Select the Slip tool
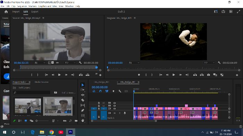Image resolution: width=243 pixels, height=136 pixels. (83, 105)
